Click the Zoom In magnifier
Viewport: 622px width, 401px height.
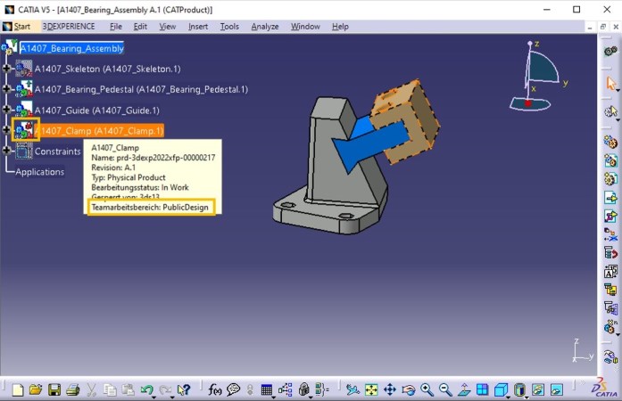[427, 390]
